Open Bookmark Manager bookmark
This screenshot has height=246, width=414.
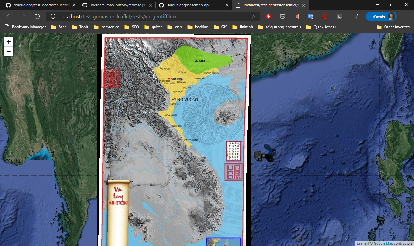pos(25,27)
